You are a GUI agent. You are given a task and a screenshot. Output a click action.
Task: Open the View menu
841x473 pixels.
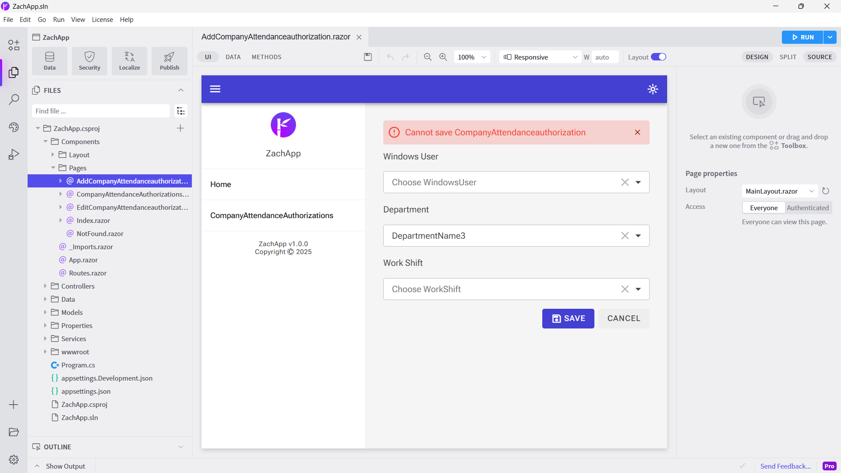(78, 20)
